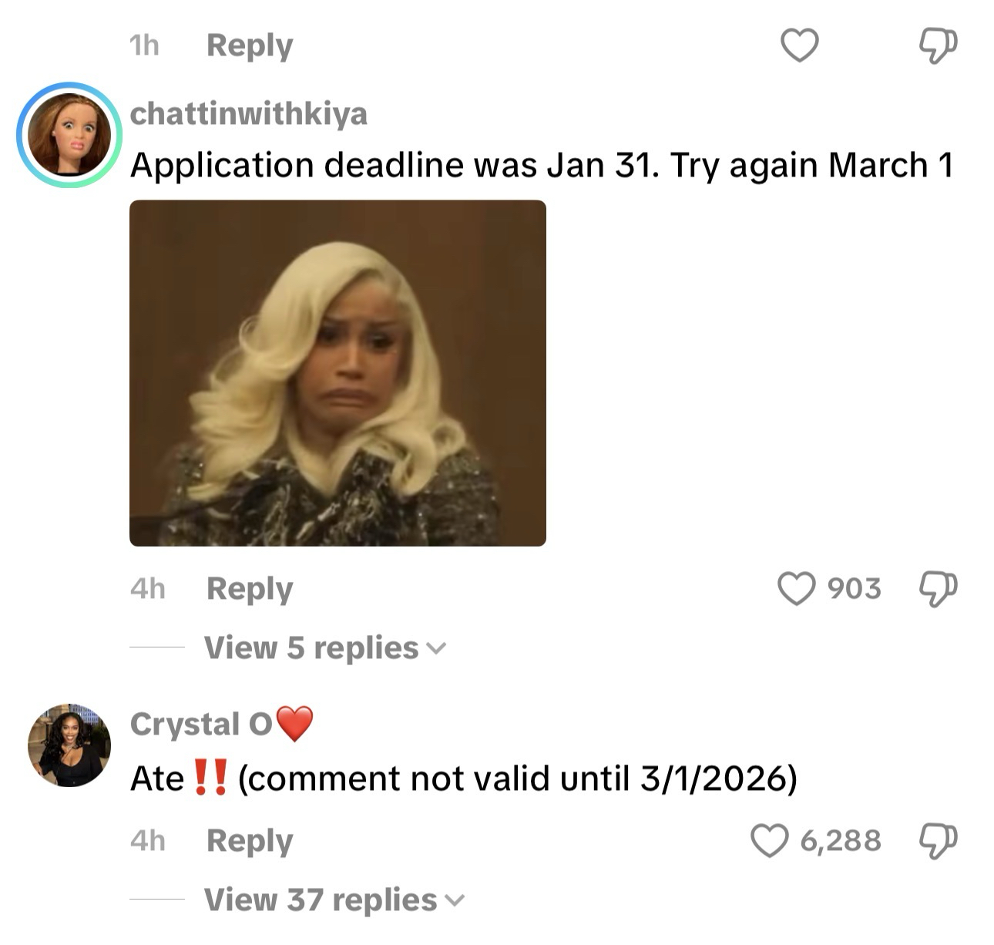Screen dimensions: 994x945
Task: Open chattinwithkiya's doll profile picture
Action: (69, 135)
